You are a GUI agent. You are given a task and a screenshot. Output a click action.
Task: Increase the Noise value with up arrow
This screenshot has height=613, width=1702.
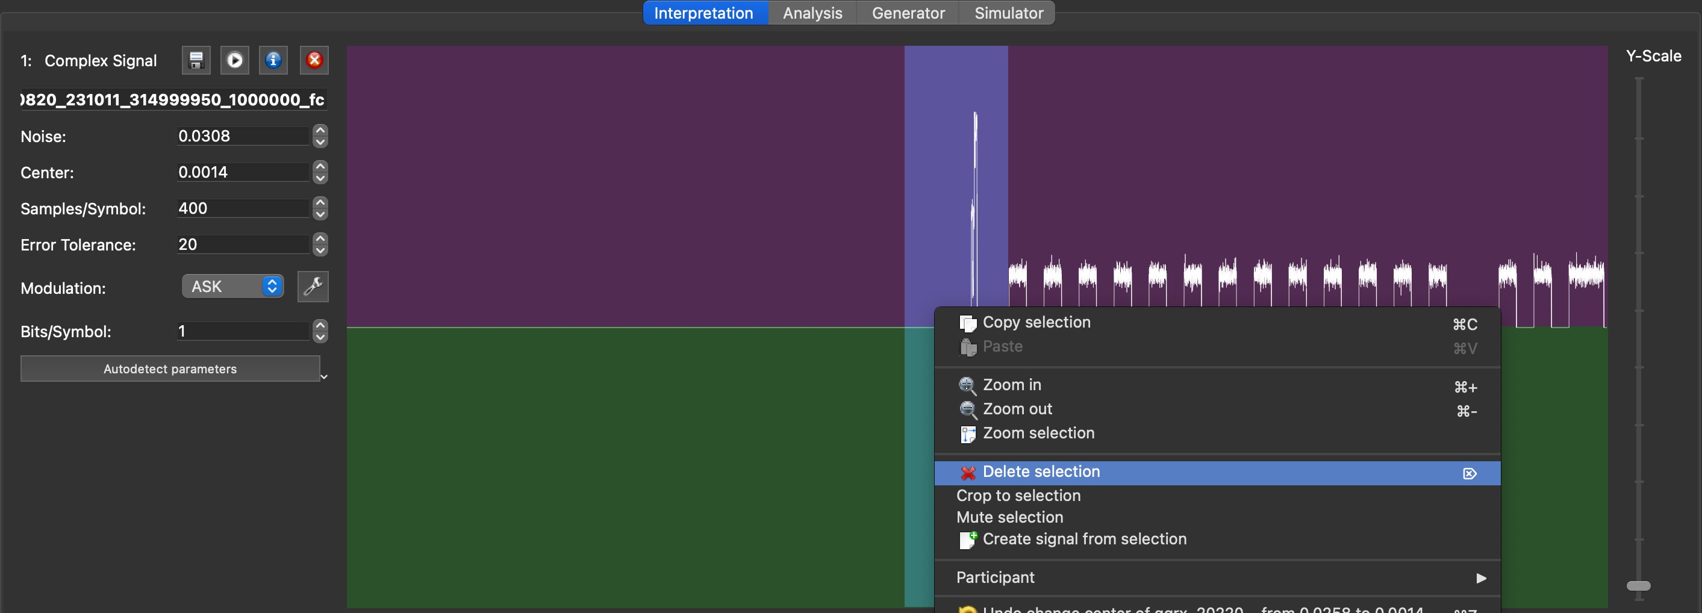pos(320,130)
